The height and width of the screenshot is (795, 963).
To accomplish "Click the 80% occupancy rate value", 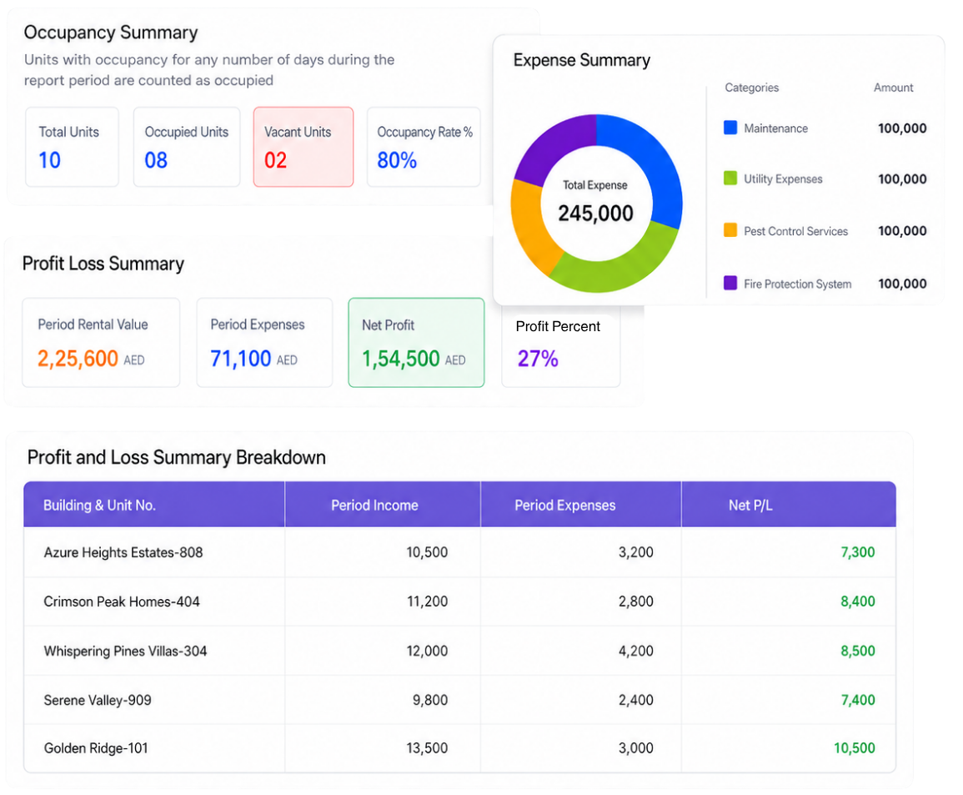I will 397,160.
